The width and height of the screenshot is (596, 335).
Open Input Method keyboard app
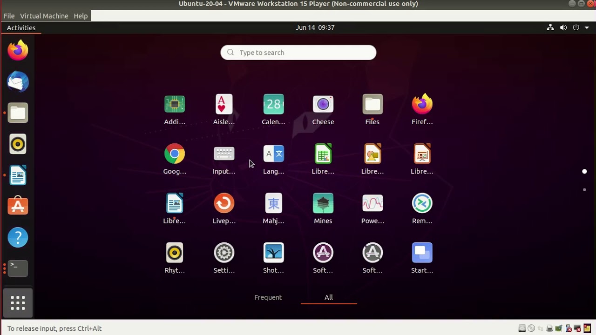[x=224, y=160]
